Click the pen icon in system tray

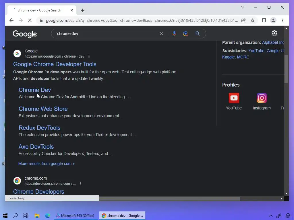279,216
